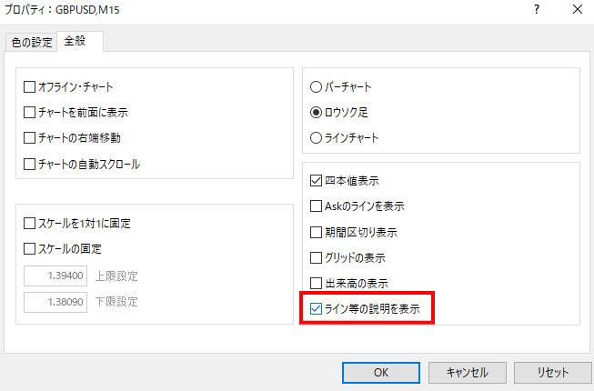Image resolution: width=594 pixels, height=391 pixels.
Task: Enable Askのラインを表示 checkbox
Action: click(x=317, y=206)
